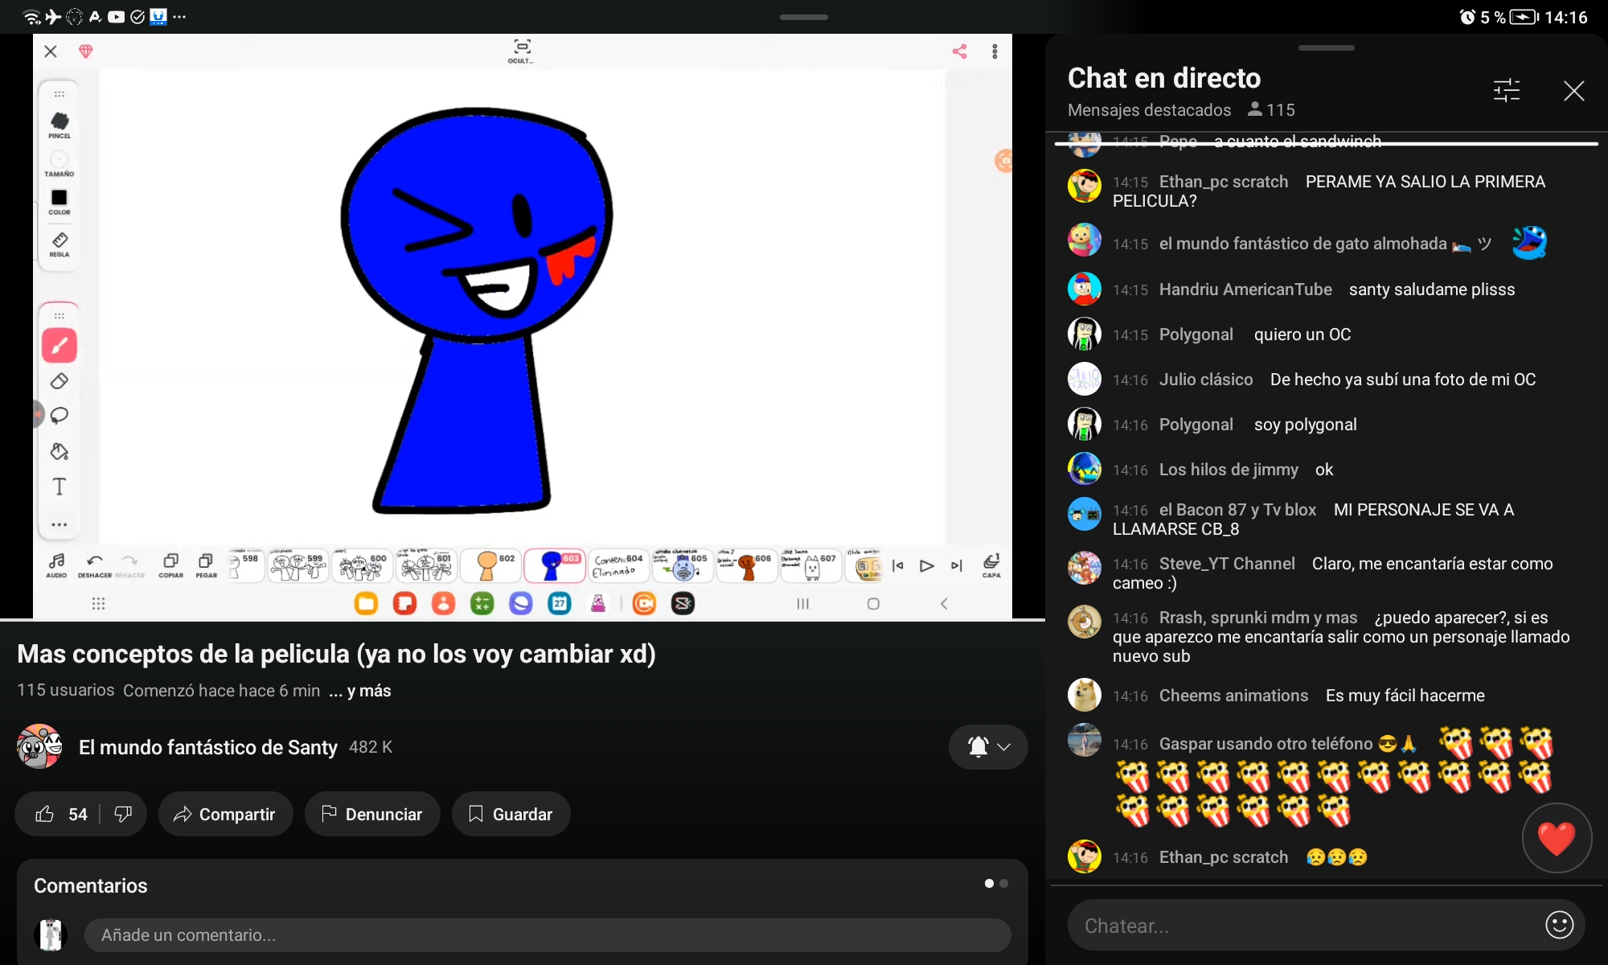Select the Text tool

(59, 487)
